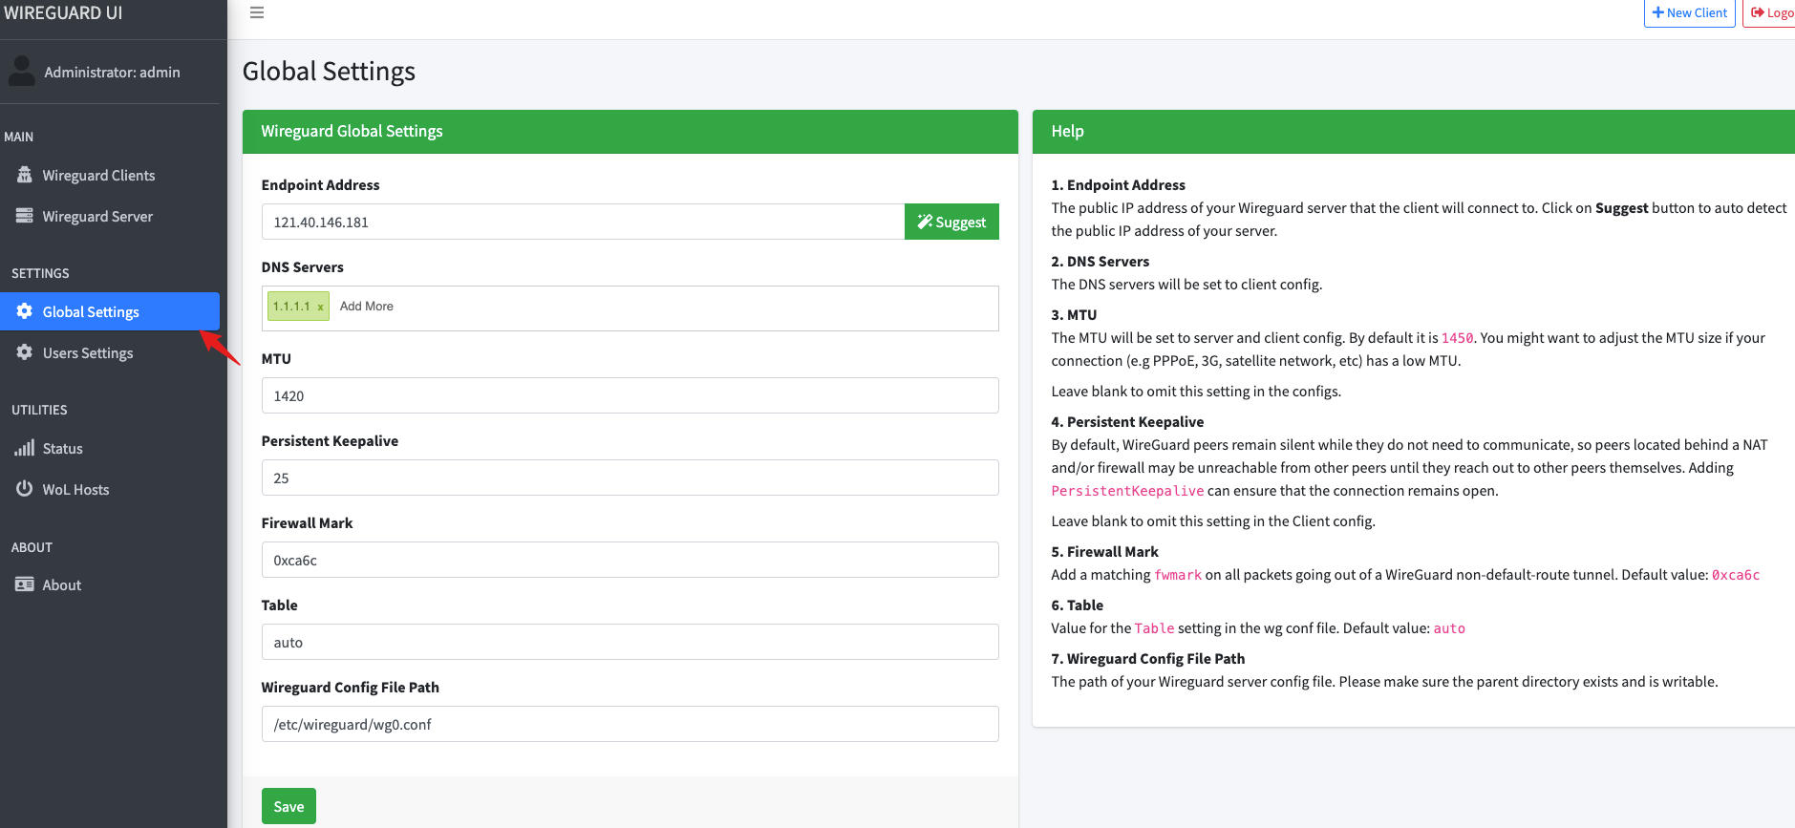
Task: Click the Administrator user avatar icon
Action: [x=21, y=71]
